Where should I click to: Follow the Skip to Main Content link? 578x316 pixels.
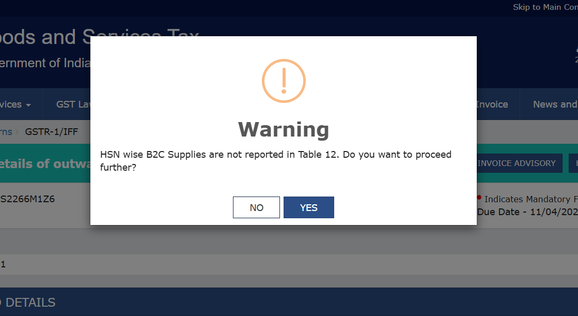pos(544,7)
